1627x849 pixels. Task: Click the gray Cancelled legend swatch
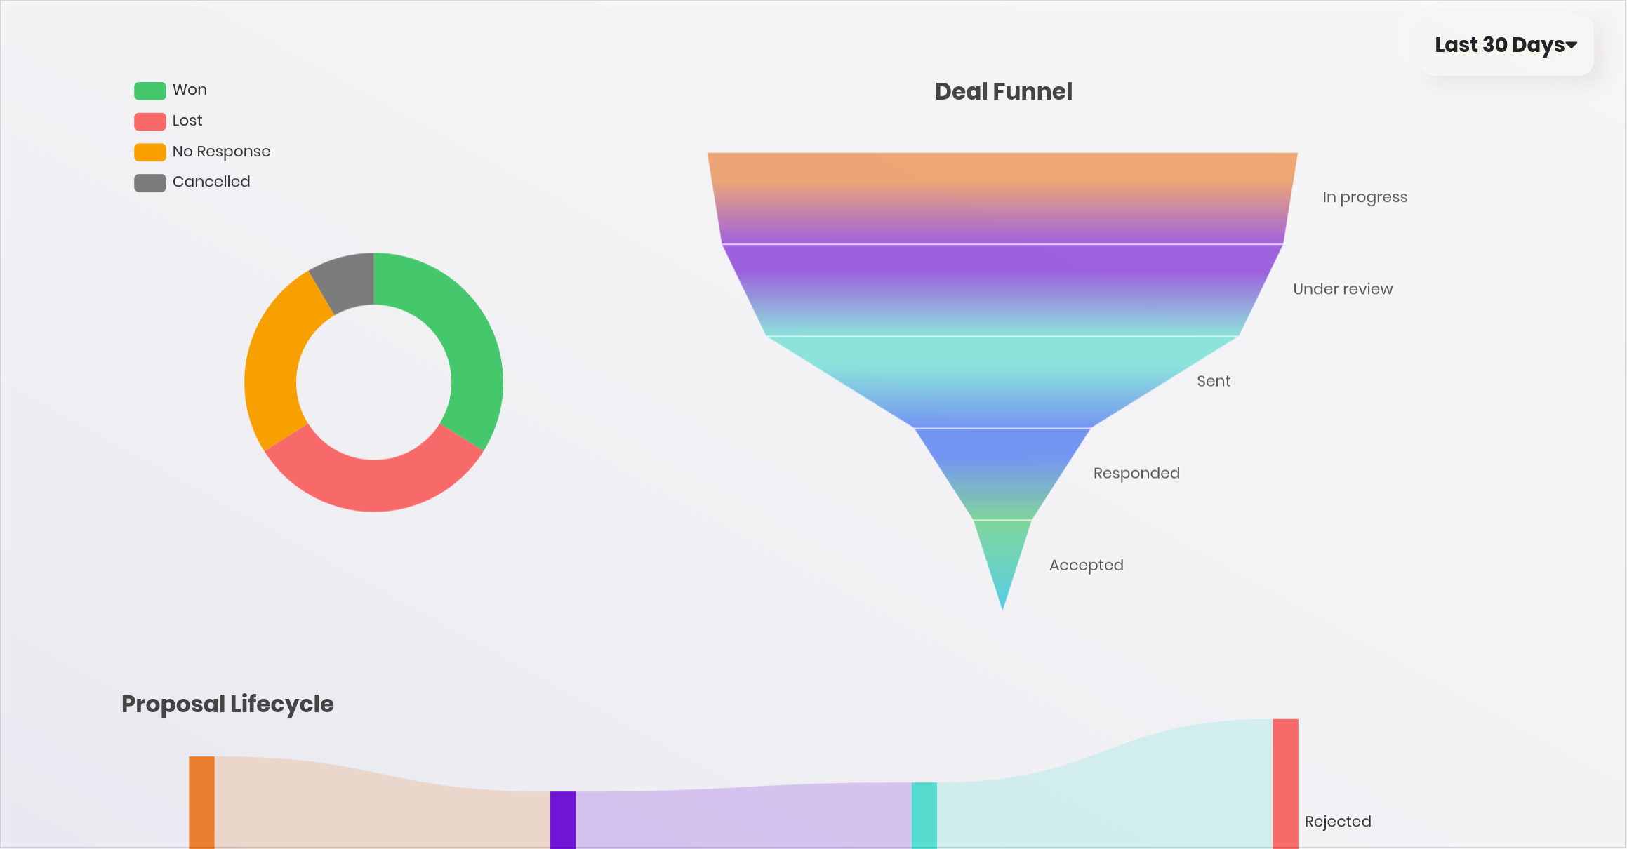click(150, 182)
